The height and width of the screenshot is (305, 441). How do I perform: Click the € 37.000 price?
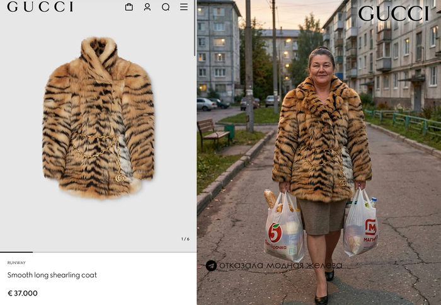[x=23, y=293]
